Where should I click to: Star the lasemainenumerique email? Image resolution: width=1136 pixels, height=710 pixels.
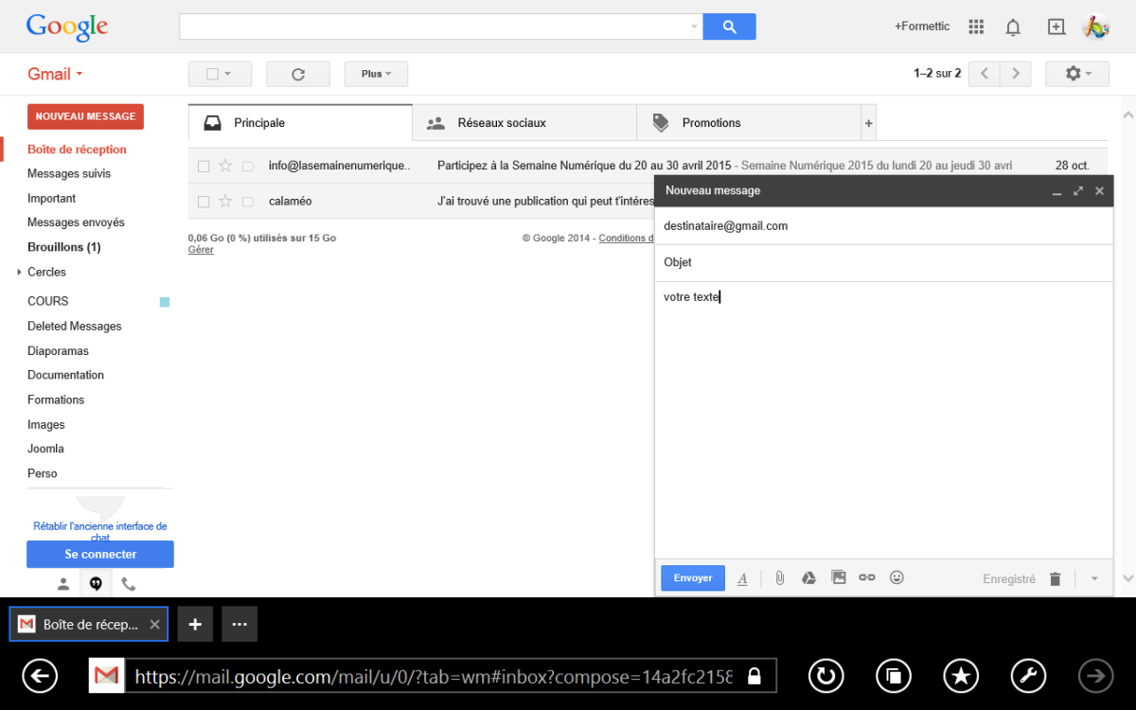225,166
